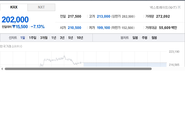
Task: Open the Nextrade (NXT) help question-mark icon
Action: (179, 7)
